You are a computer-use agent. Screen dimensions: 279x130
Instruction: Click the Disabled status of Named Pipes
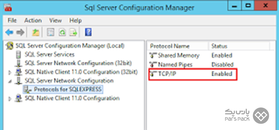tap(222, 64)
